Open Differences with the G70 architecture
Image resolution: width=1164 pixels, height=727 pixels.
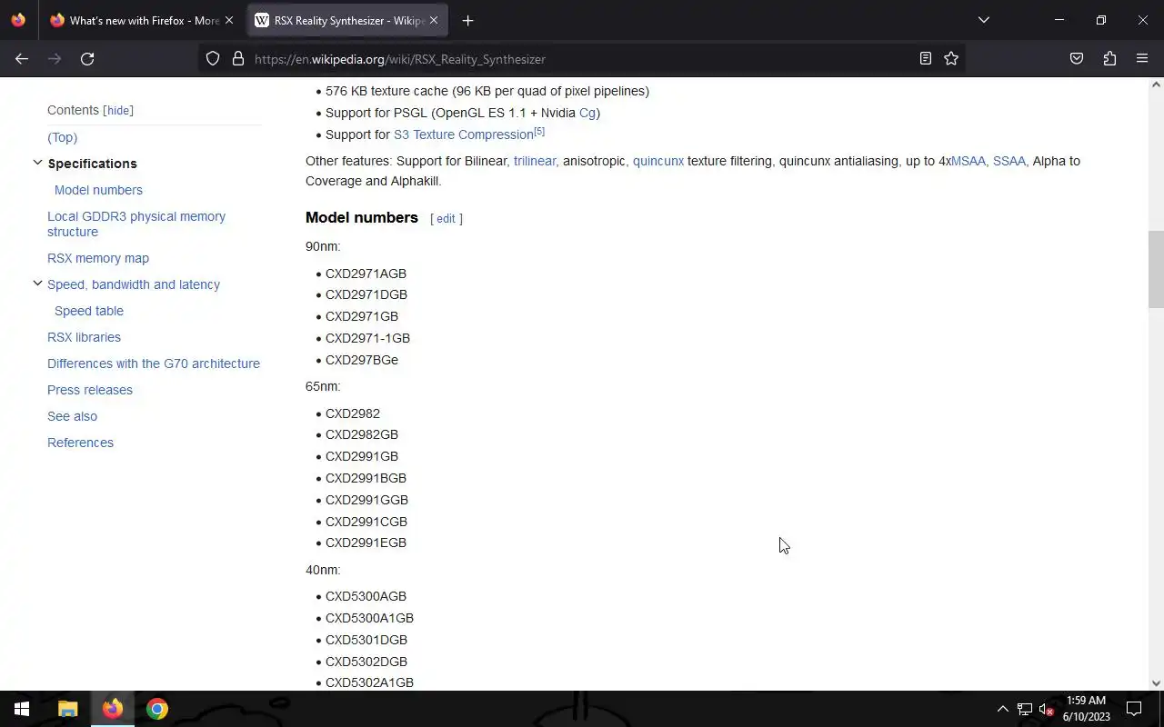[154, 363]
